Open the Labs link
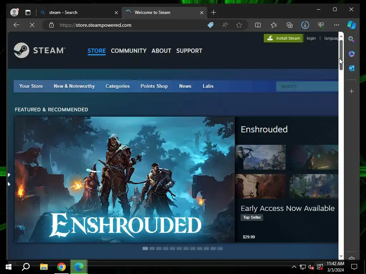 tap(208, 86)
